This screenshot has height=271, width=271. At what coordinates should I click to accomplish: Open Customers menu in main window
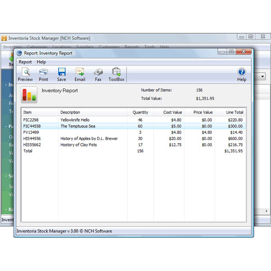click(109, 47)
